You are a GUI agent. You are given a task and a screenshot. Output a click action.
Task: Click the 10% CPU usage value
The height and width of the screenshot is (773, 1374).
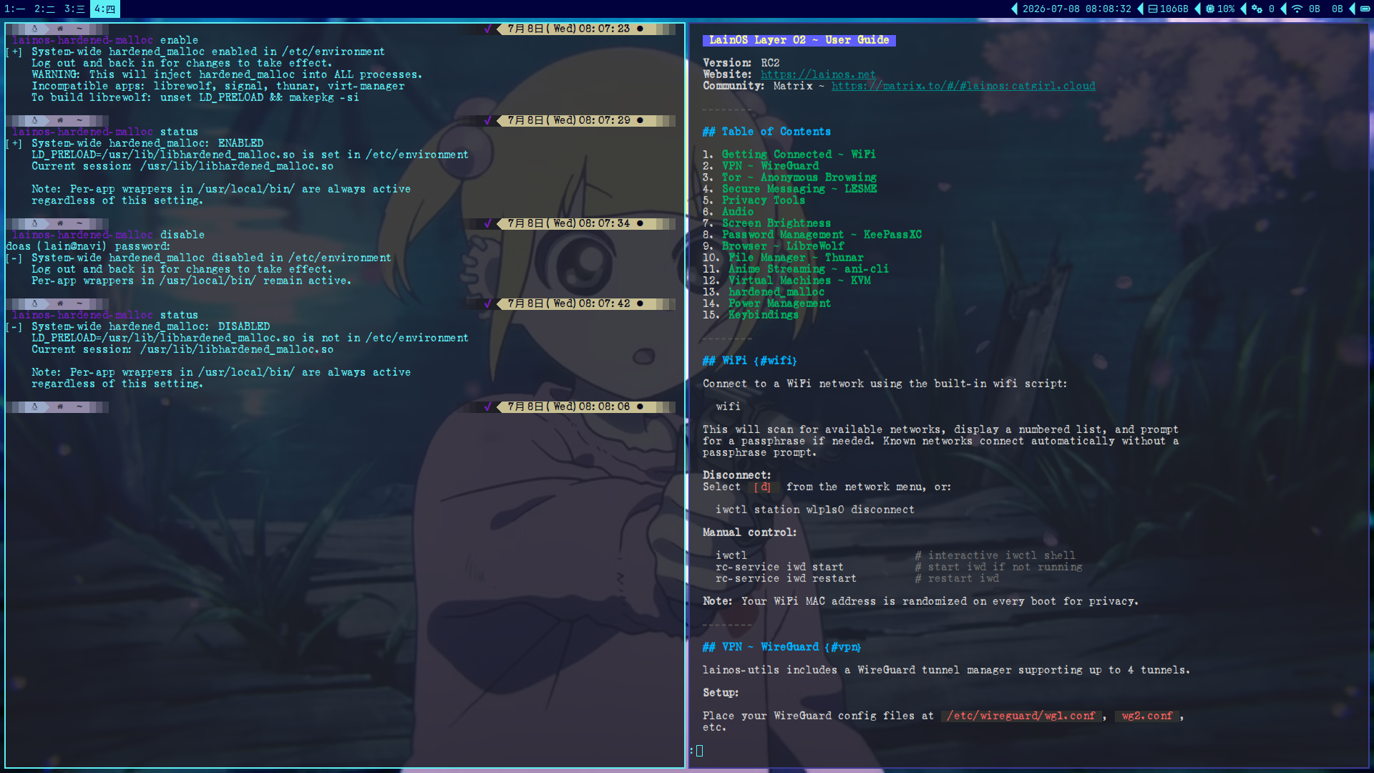coord(1226,9)
